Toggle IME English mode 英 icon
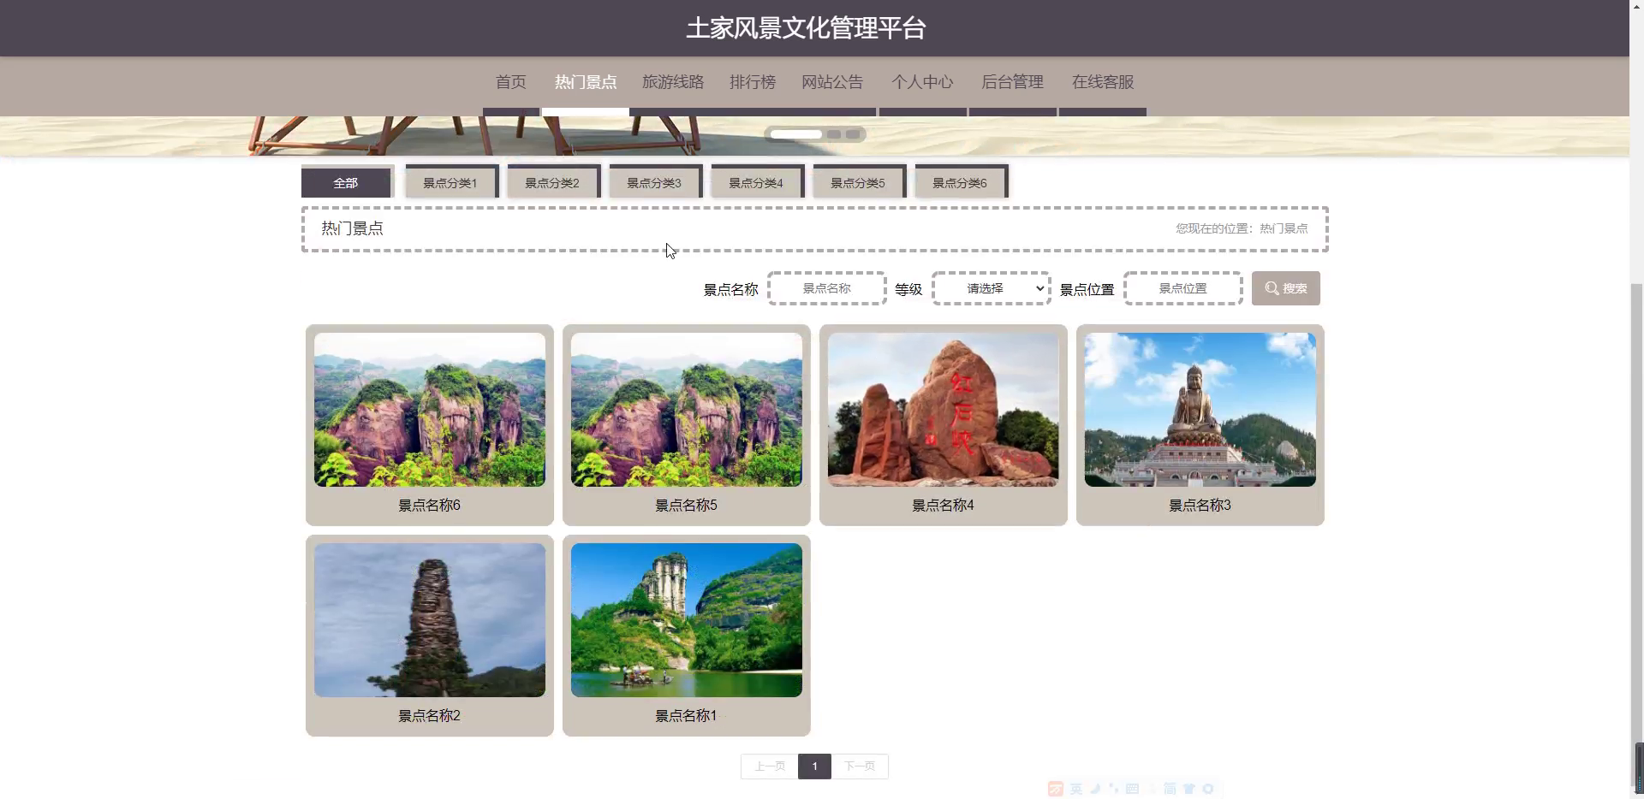Image resolution: width=1644 pixels, height=799 pixels. [1076, 789]
